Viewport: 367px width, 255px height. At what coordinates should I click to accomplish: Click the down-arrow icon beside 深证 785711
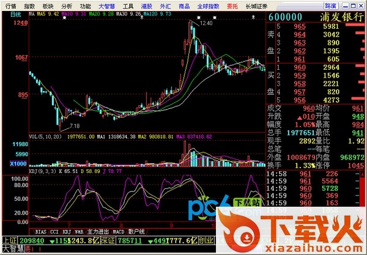tap(150, 241)
